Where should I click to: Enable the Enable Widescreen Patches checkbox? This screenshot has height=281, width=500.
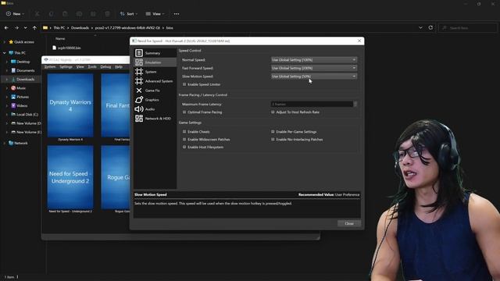click(184, 139)
